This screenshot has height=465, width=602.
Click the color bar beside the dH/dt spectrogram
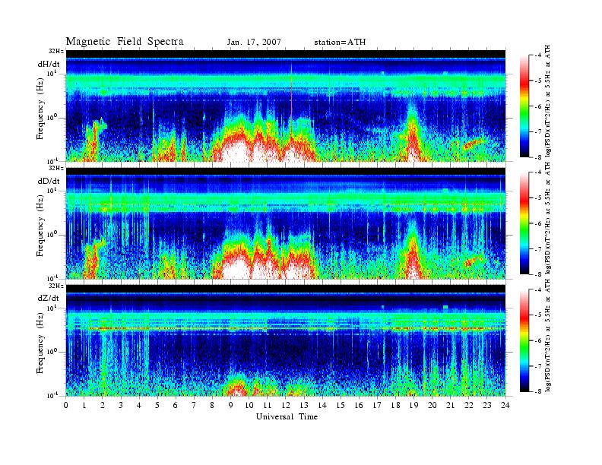[x=524, y=106]
